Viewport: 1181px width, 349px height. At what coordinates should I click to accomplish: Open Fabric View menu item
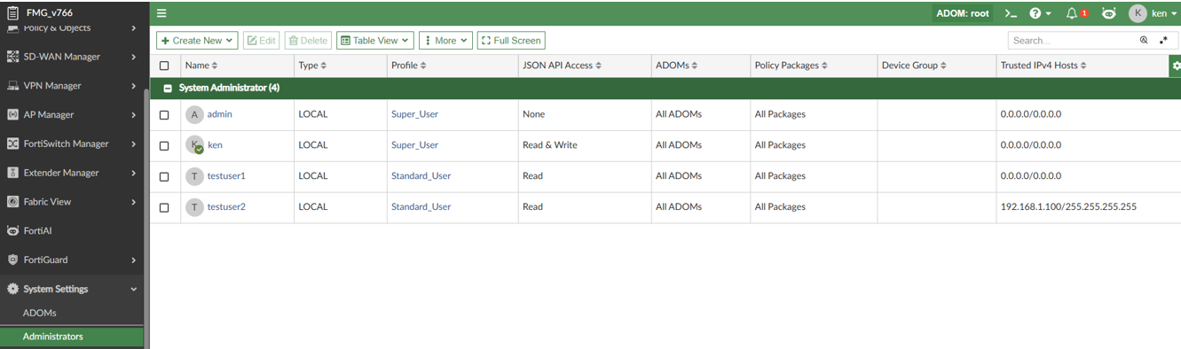72,202
